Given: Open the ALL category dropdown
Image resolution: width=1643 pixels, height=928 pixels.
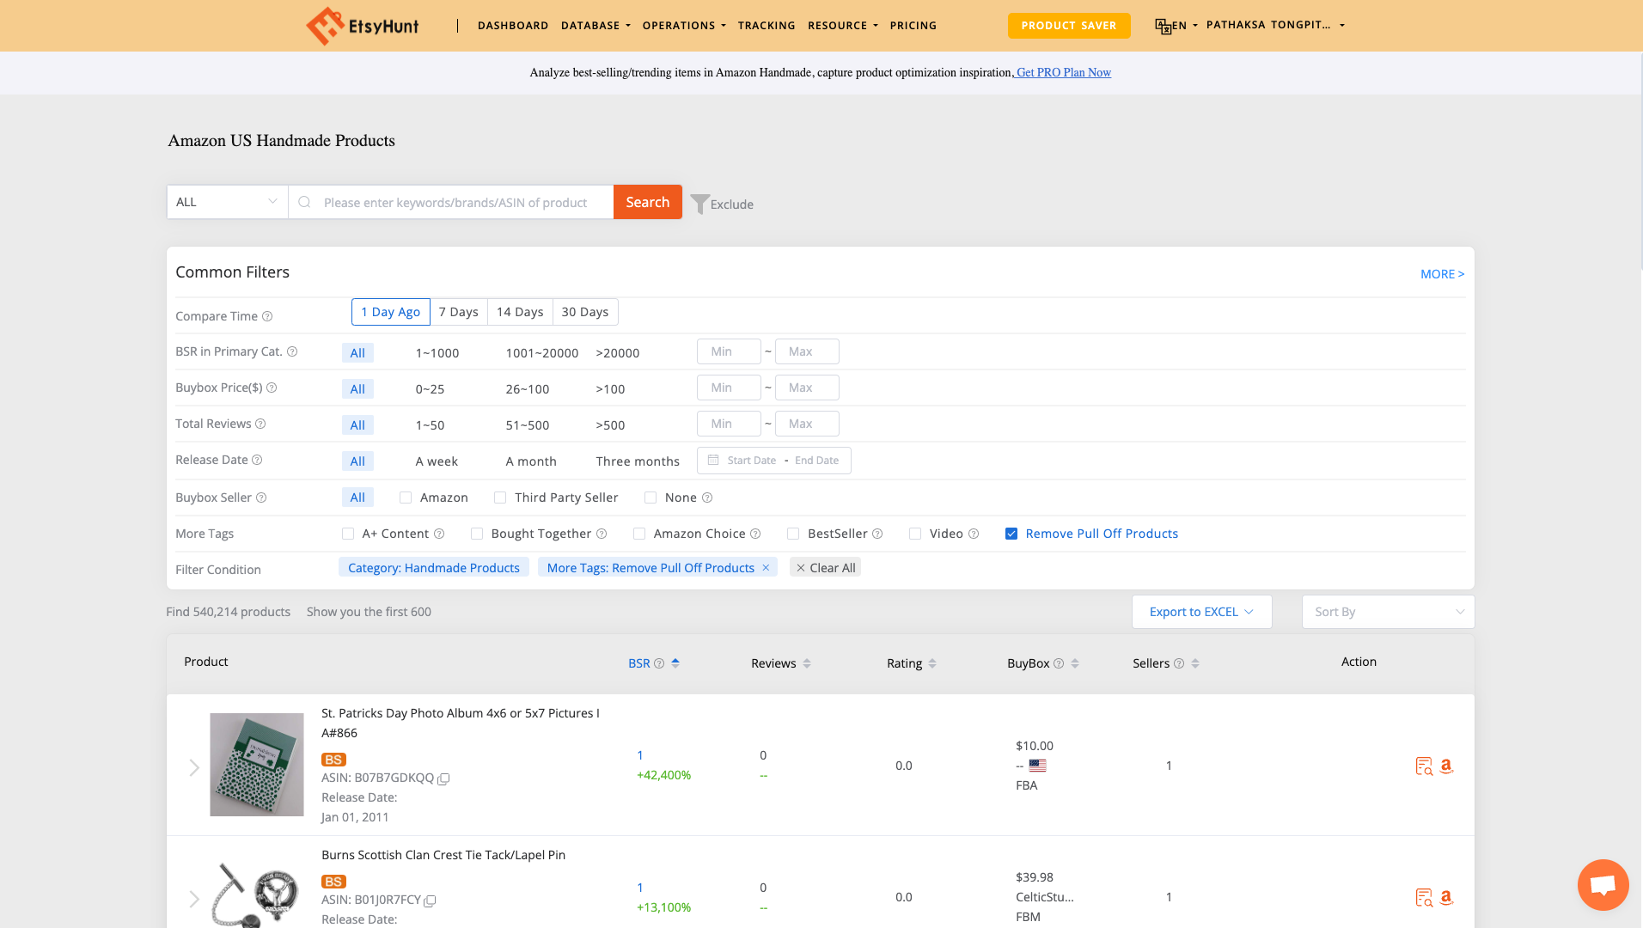Looking at the screenshot, I should [x=227, y=202].
